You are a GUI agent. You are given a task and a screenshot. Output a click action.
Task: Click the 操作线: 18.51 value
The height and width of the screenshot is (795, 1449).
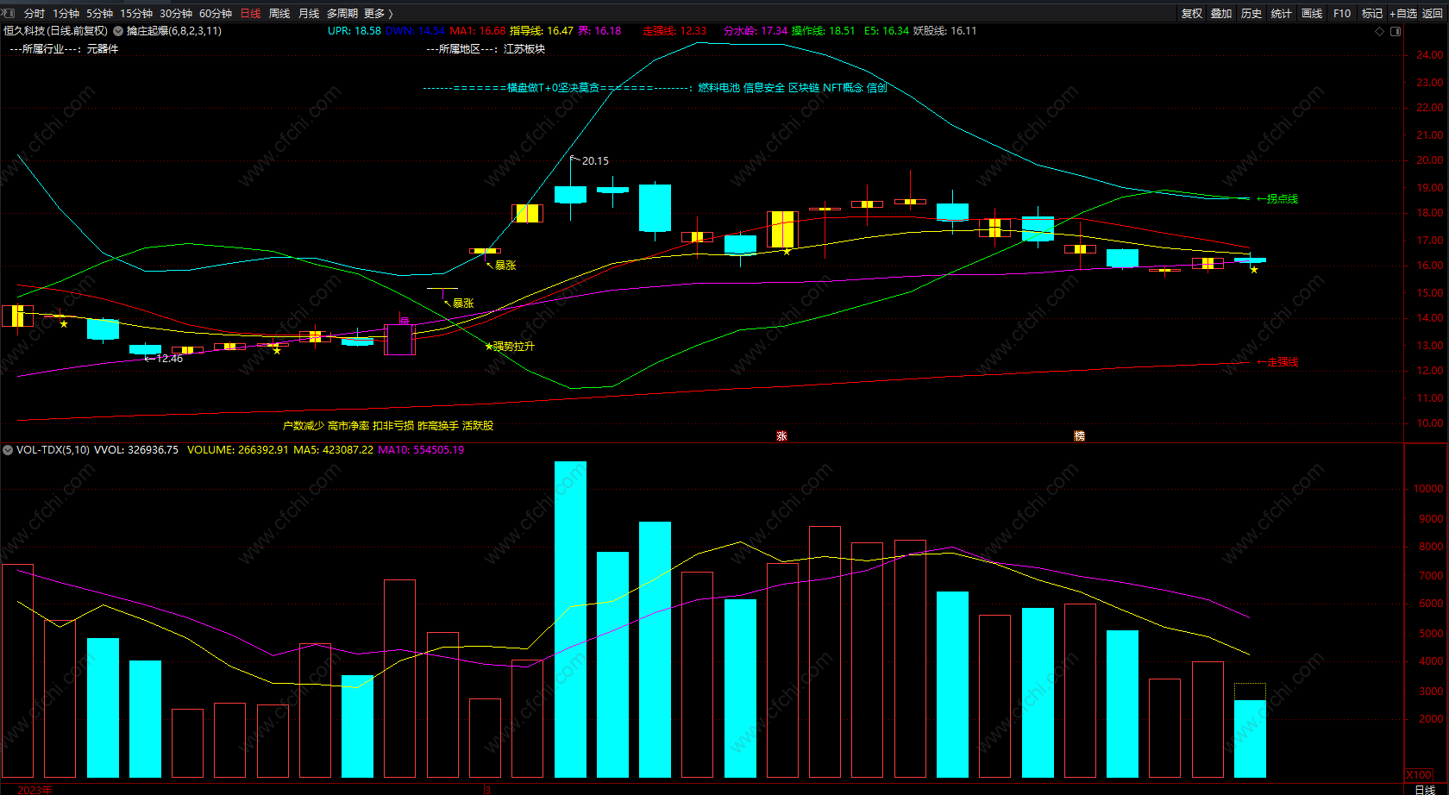(824, 31)
